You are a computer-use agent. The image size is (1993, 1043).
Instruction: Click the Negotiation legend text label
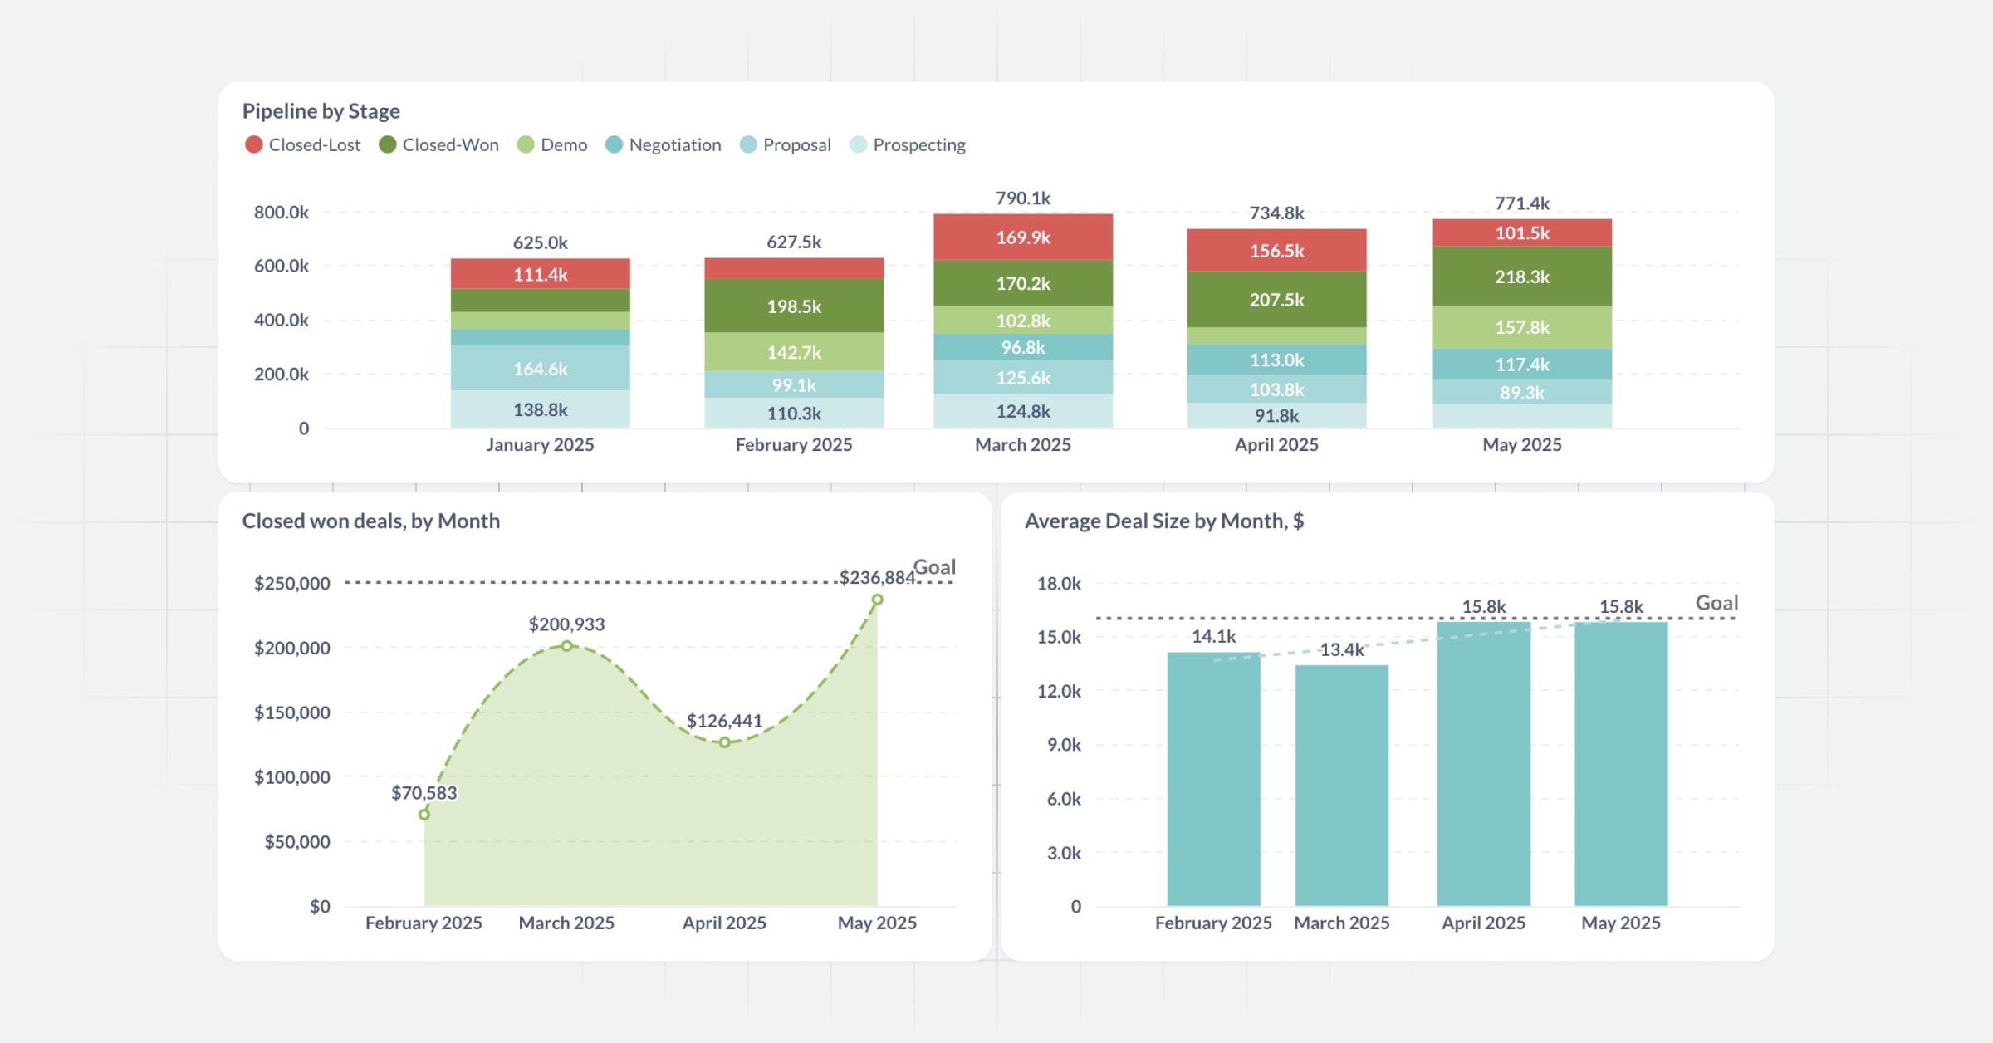point(674,144)
